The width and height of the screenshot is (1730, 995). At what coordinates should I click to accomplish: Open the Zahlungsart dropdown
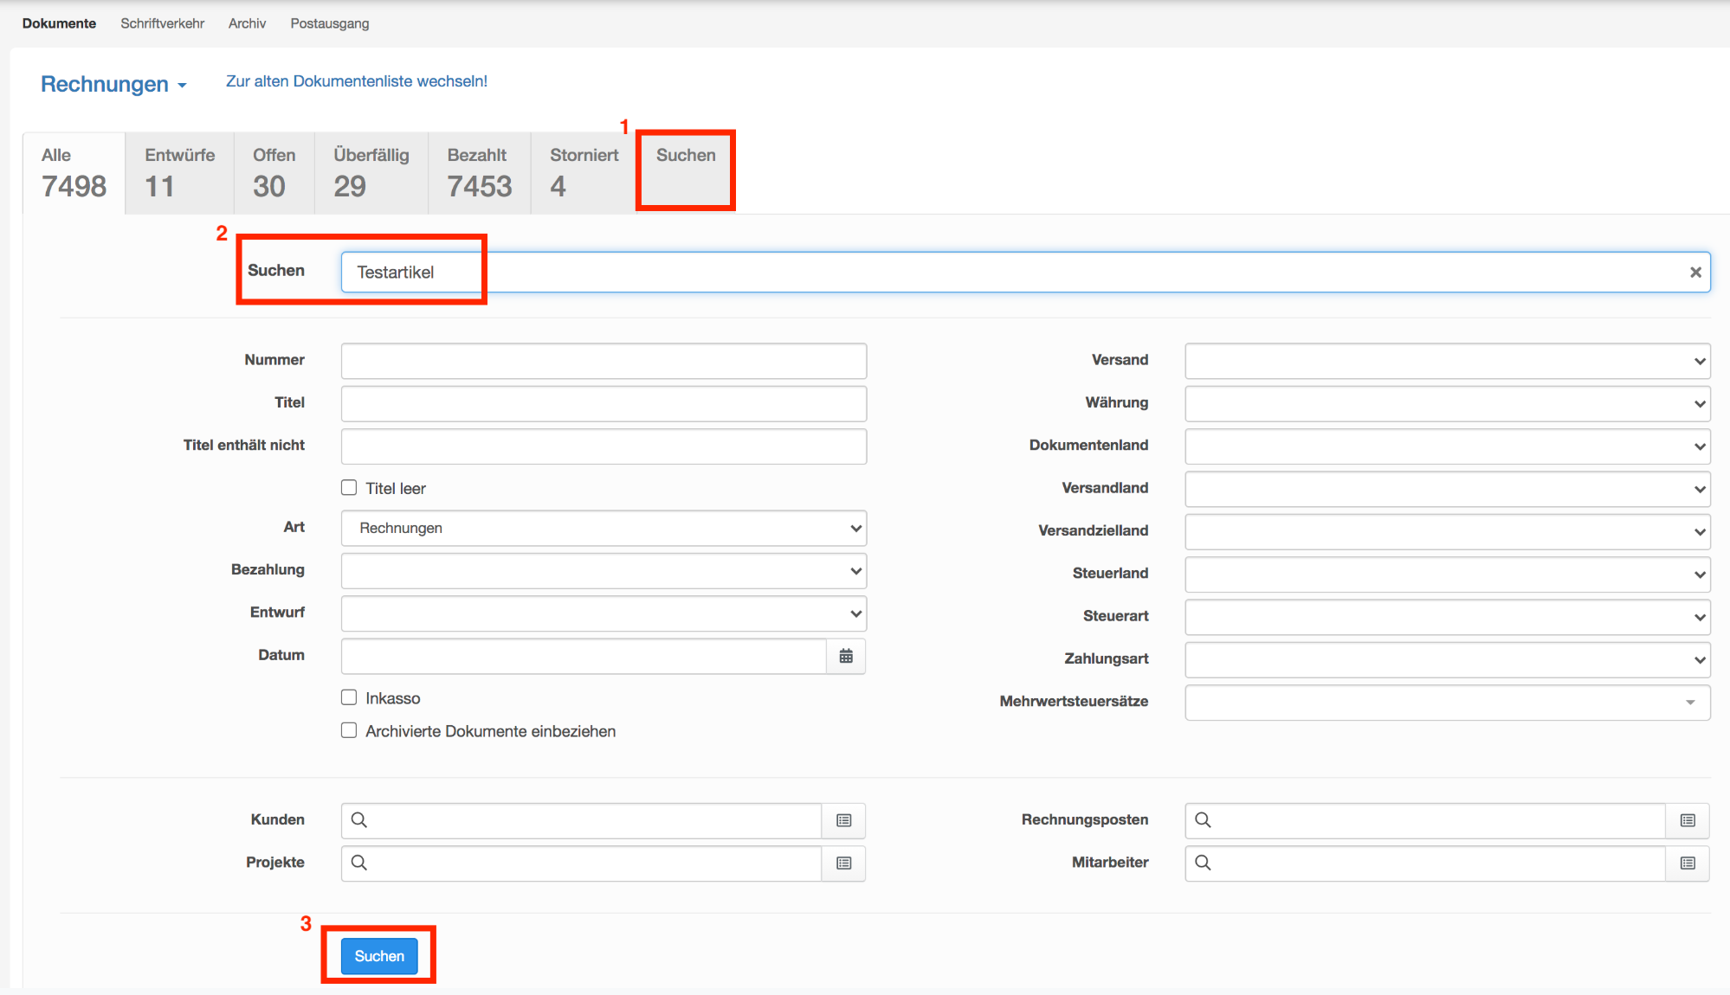tap(1448, 660)
